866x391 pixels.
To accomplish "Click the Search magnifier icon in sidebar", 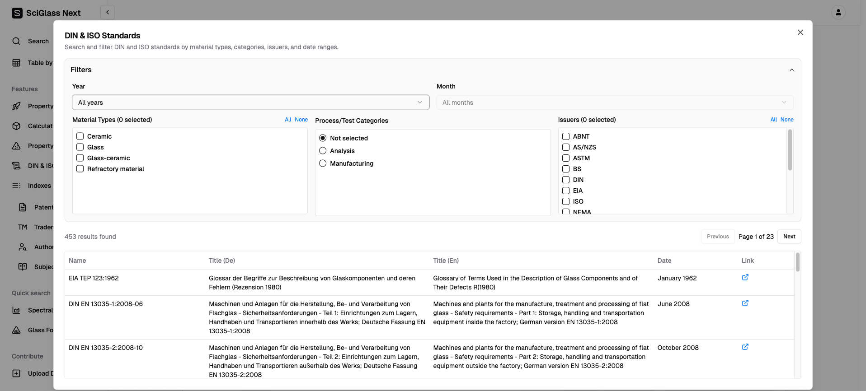I will [x=16, y=41].
